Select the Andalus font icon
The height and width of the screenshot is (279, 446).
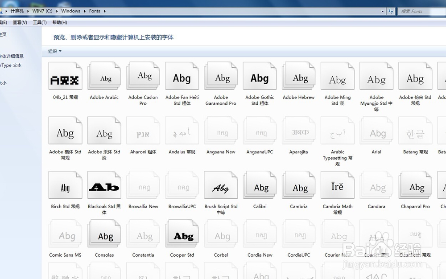[x=182, y=130]
